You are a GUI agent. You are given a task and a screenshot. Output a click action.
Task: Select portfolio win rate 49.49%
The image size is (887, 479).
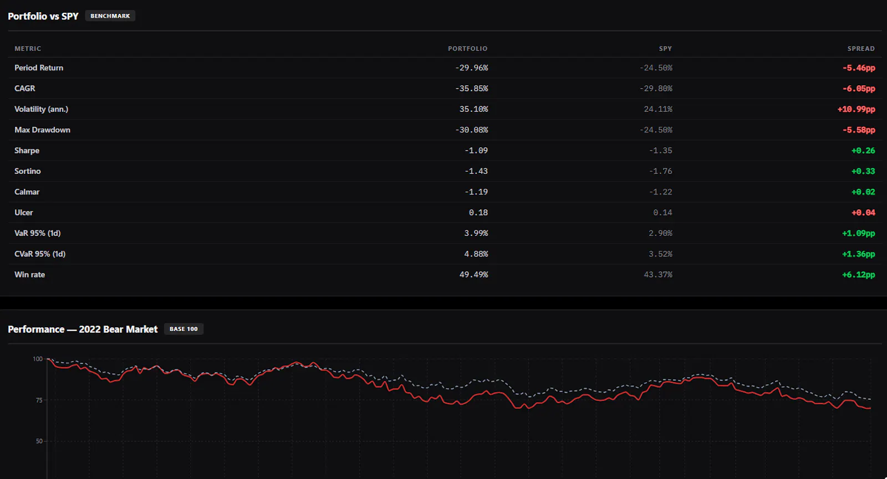[474, 275]
